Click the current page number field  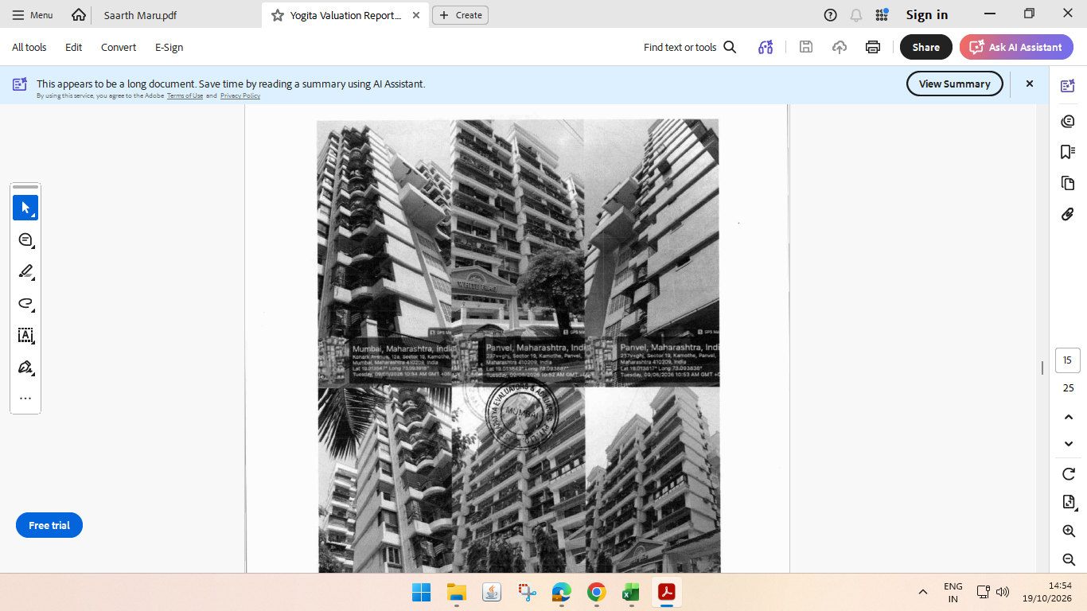(x=1067, y=360)
